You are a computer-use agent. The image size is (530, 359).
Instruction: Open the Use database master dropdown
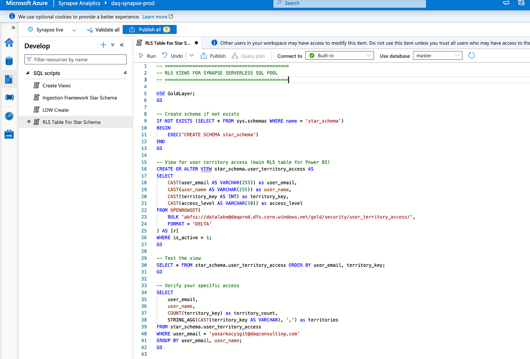pos(438,56)
